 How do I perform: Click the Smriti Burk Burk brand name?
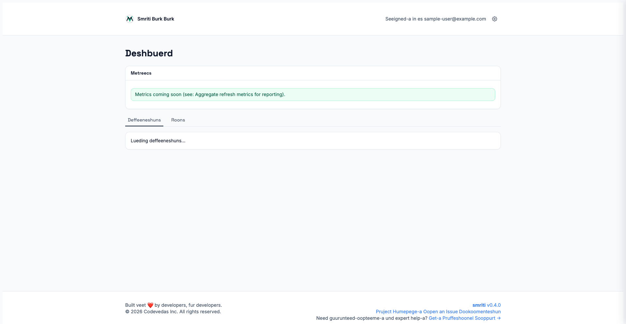(156, 19)
